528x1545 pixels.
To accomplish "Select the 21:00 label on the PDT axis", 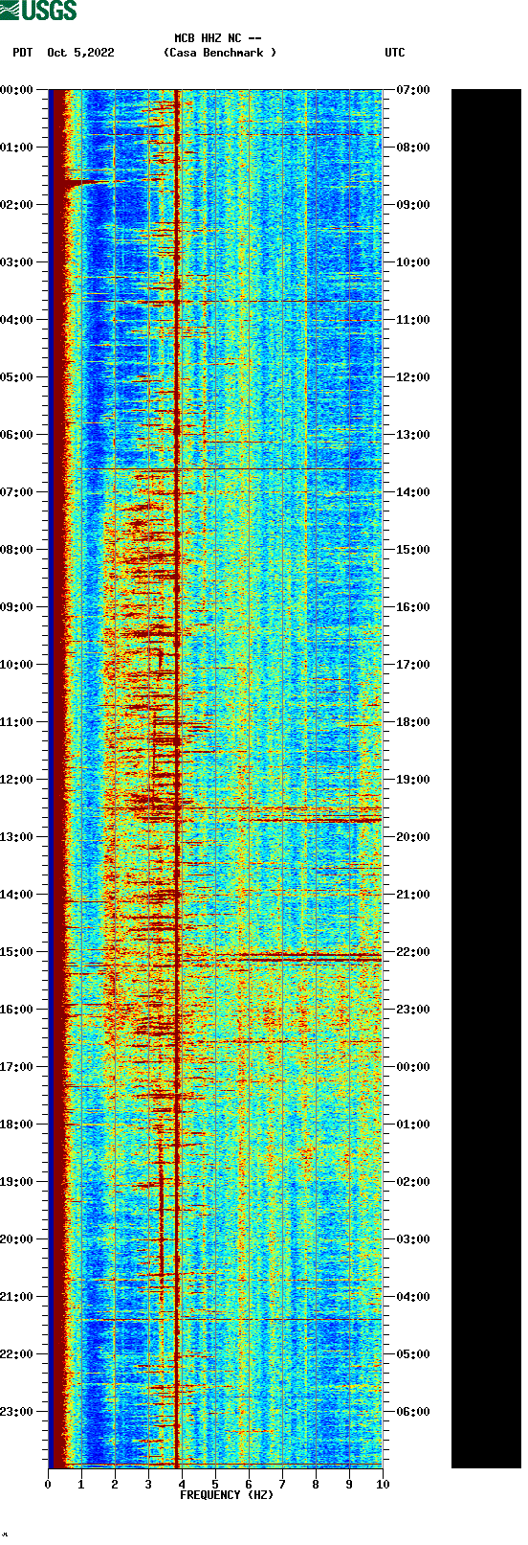I will click(x=16, y=1297).
